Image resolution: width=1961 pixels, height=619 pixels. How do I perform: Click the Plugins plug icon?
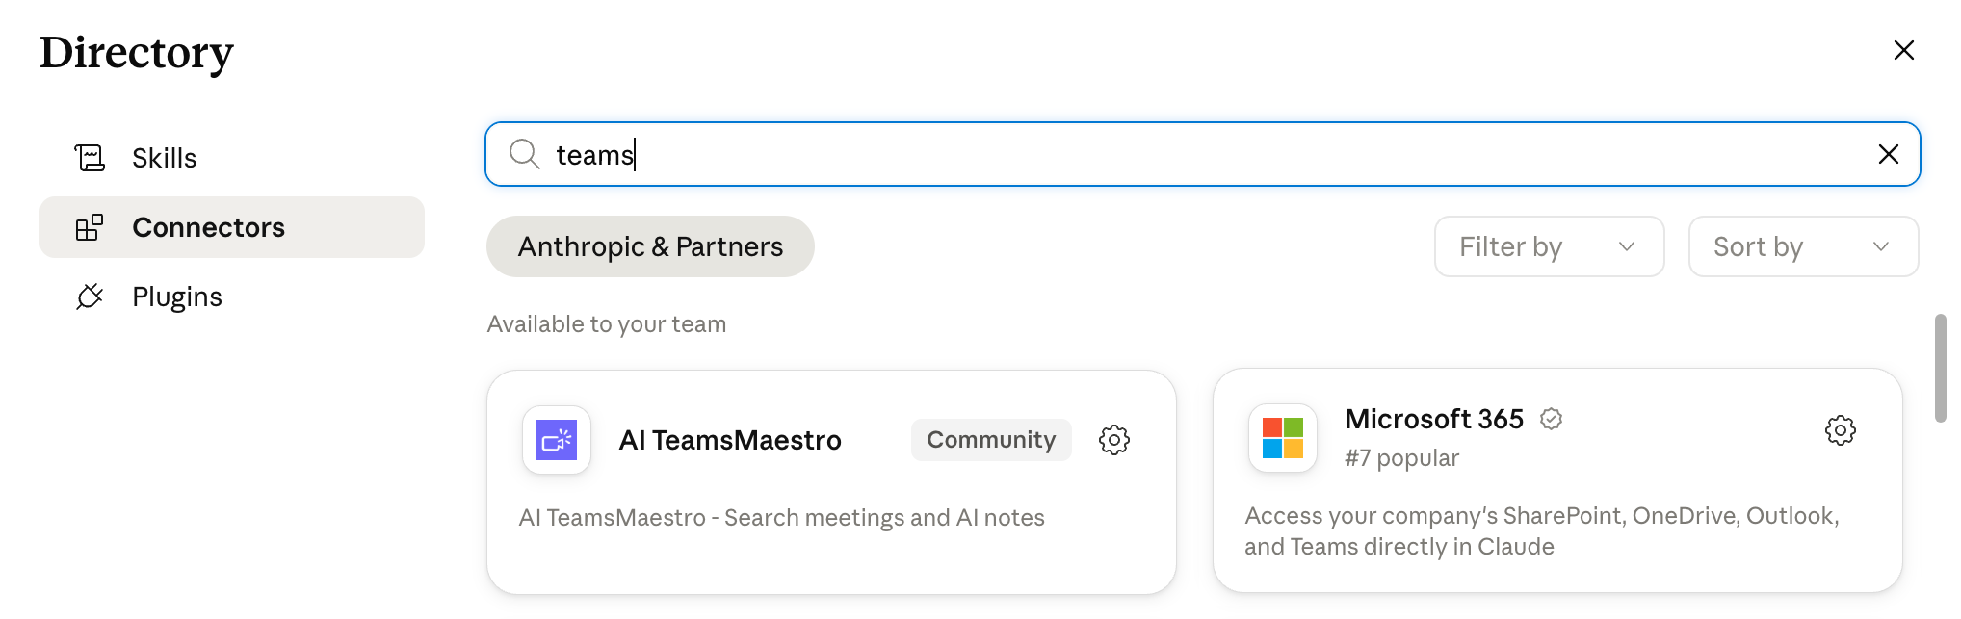point(90,297)
